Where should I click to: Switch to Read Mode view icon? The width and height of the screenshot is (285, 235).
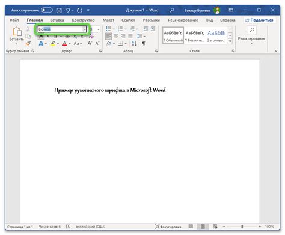click(191, 227)
